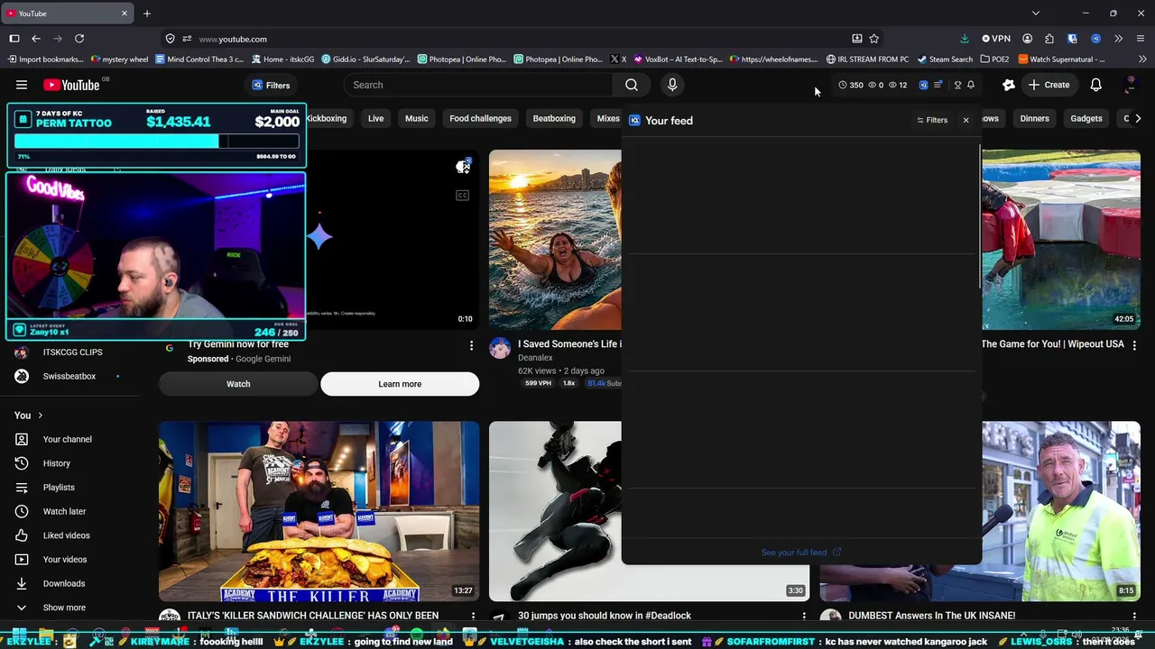Open the browser profile account icon
Image resolution: width=1155 pixels, height=649 pixels.
(x=1028, y=39)
